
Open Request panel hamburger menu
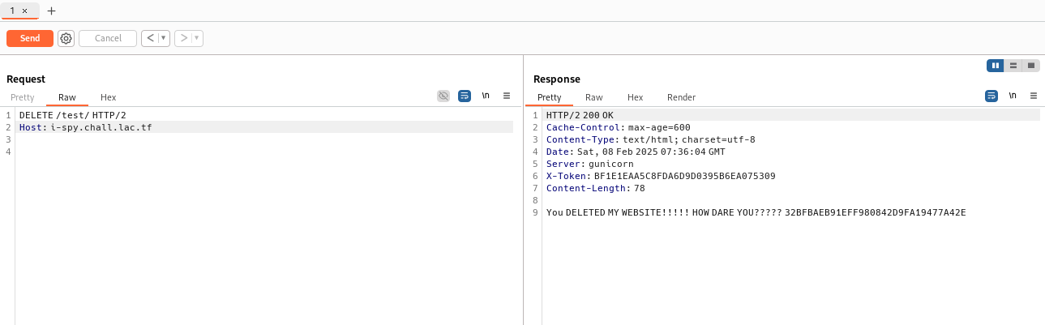[507, 96]
